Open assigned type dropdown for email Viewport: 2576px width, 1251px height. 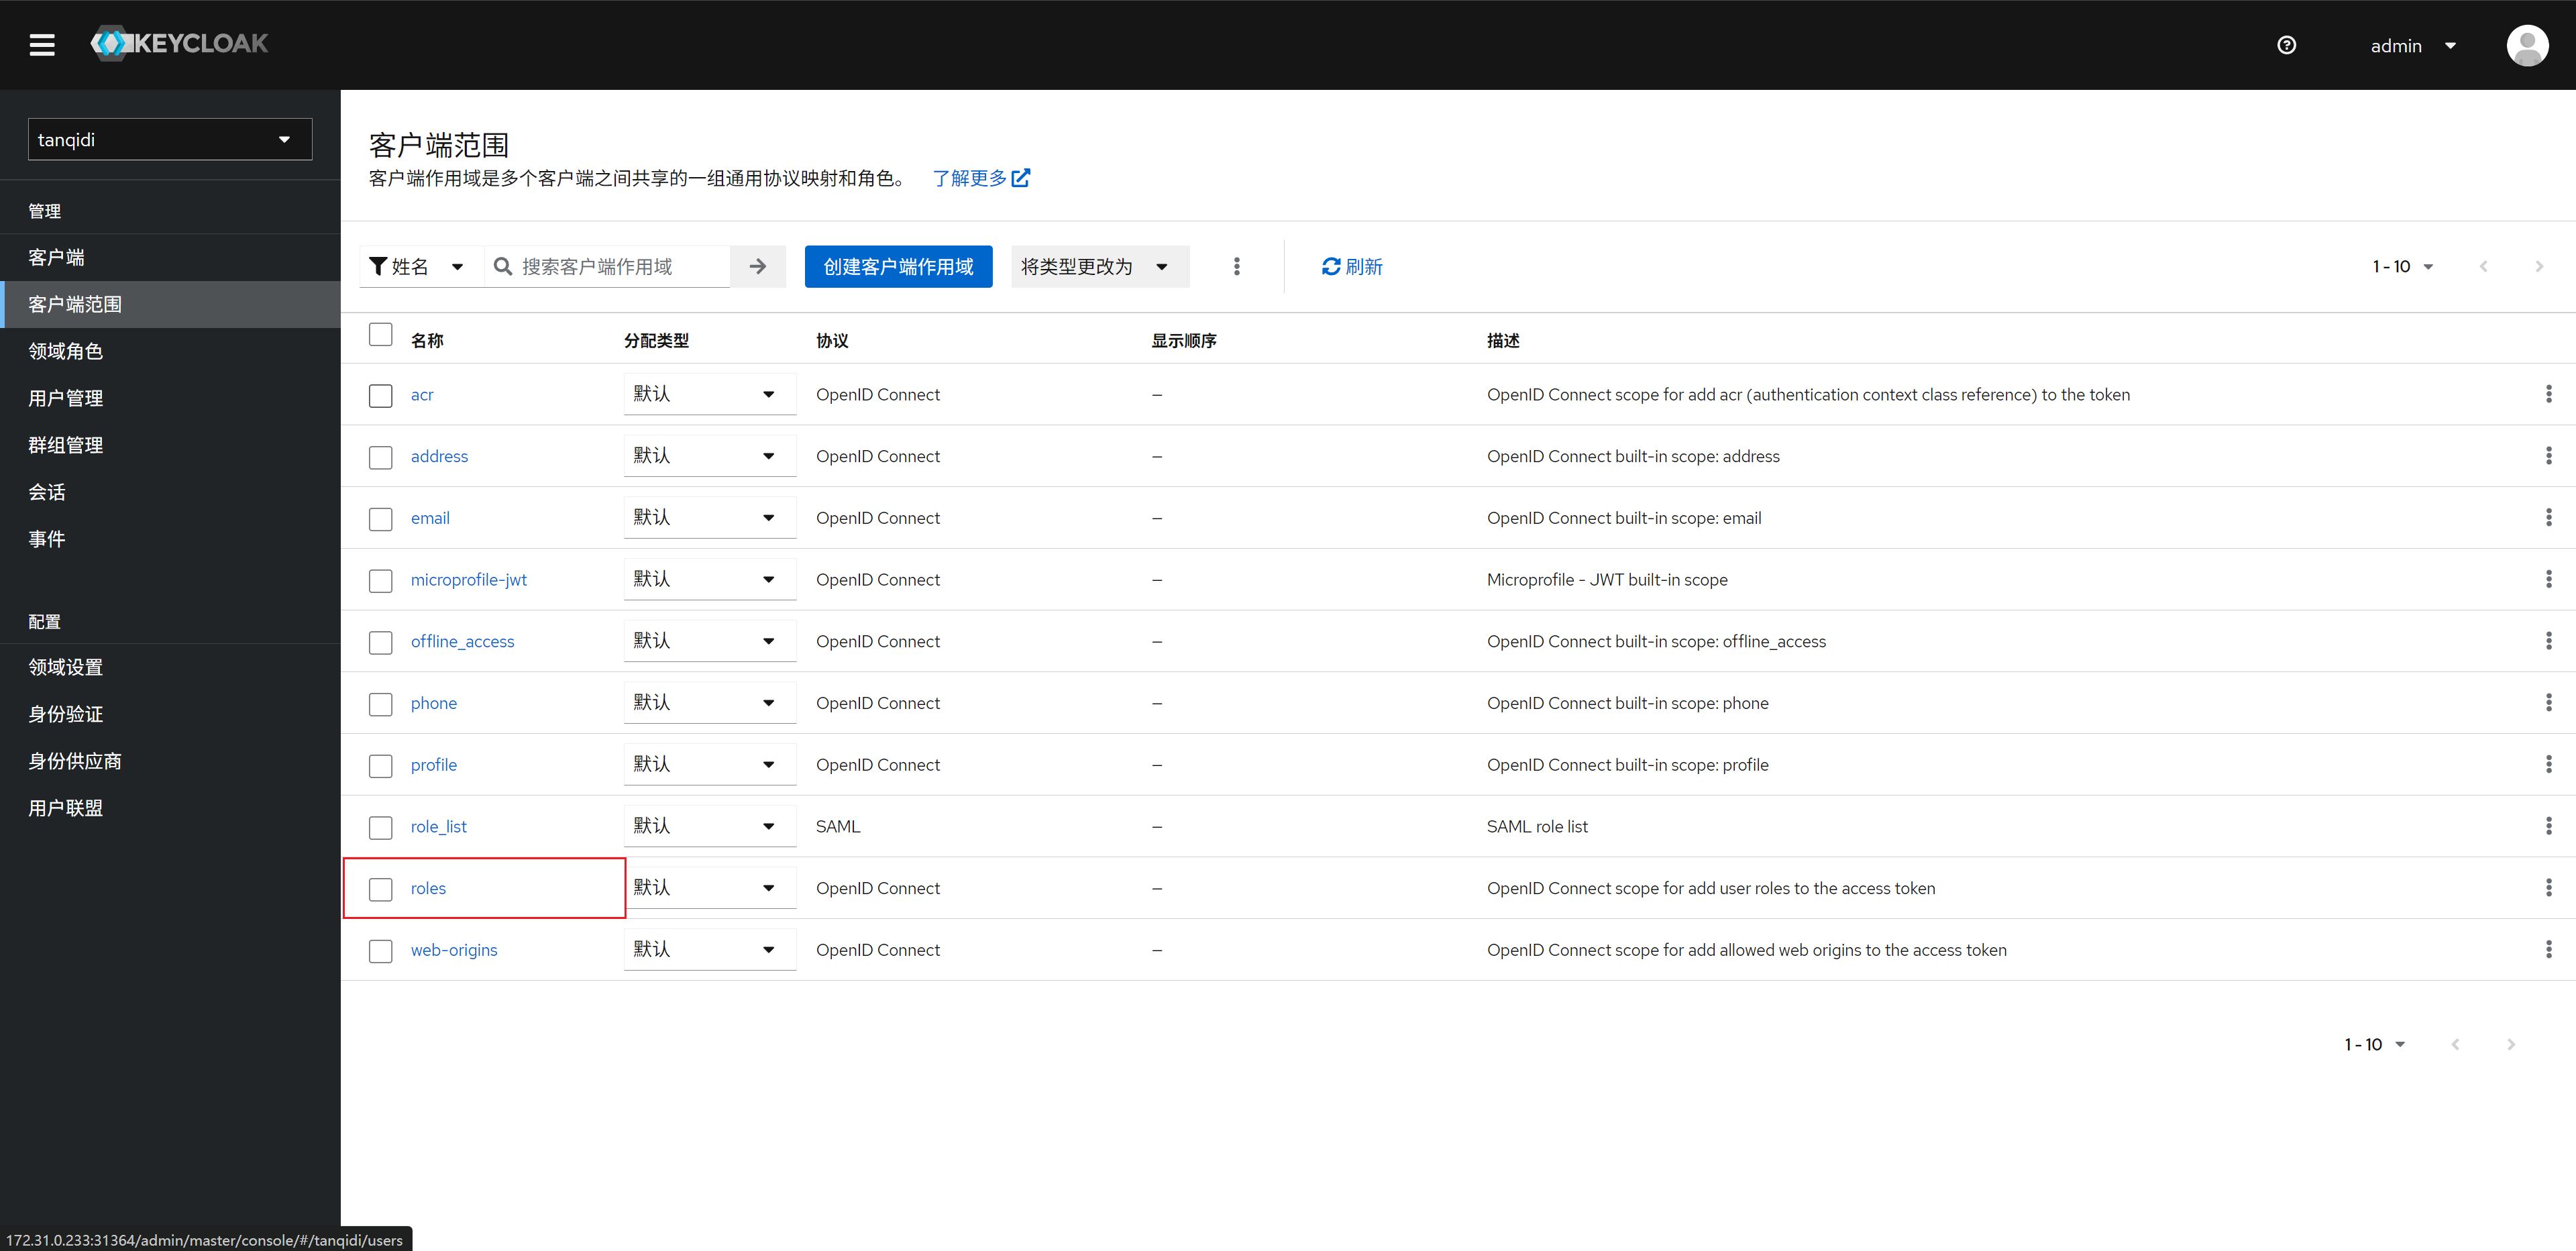pos(710,518)
